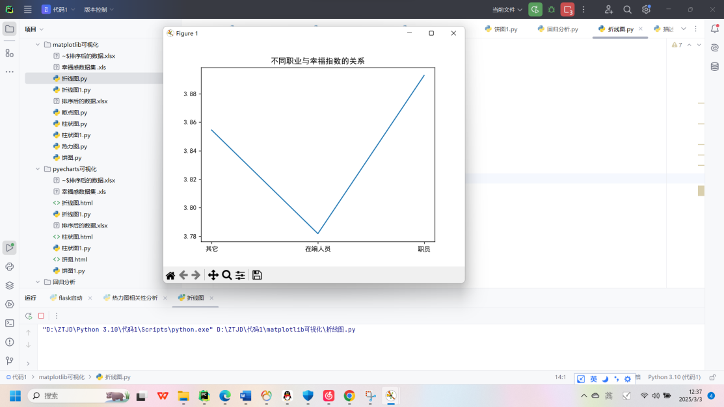
Task: Collapse the pyecharts可视化 folder
Action: 38,169
